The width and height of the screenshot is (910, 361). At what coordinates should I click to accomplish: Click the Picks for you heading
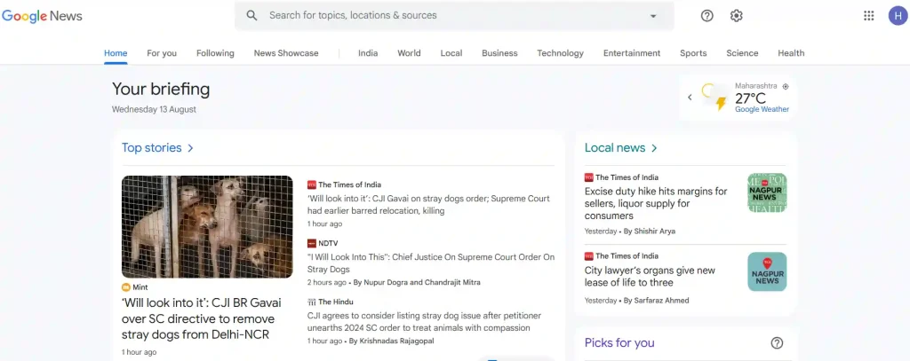coord(619,343)
